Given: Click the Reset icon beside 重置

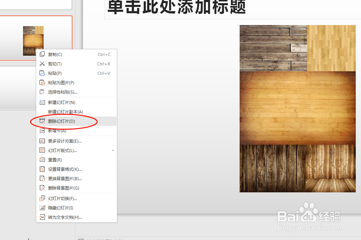Looking at the screenshot, I should click(43, 160).
